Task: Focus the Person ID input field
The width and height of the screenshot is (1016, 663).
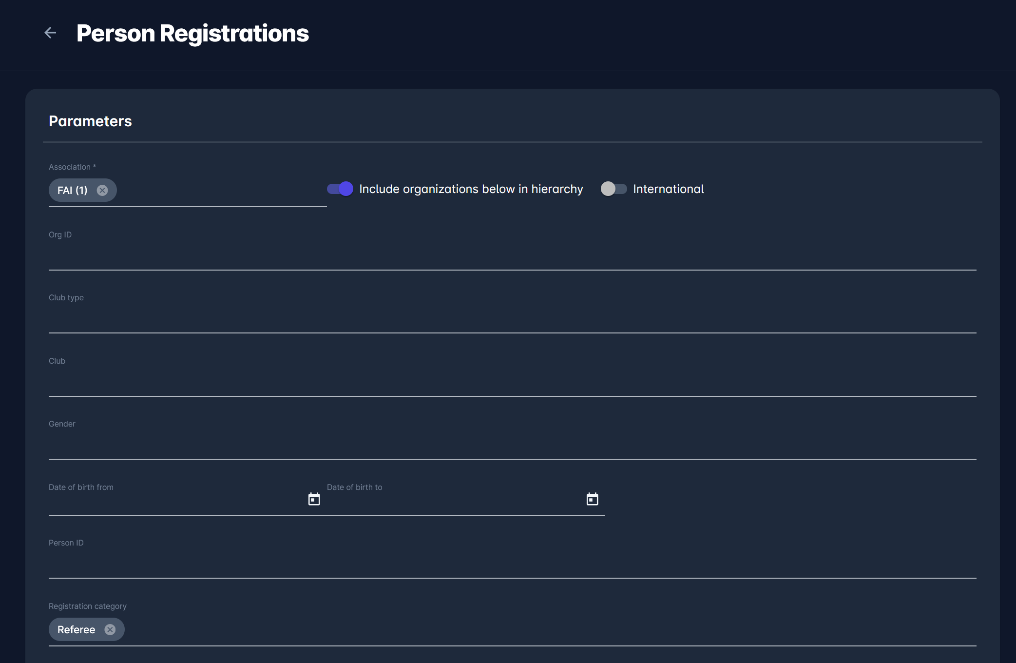Action: click(512, 565)
